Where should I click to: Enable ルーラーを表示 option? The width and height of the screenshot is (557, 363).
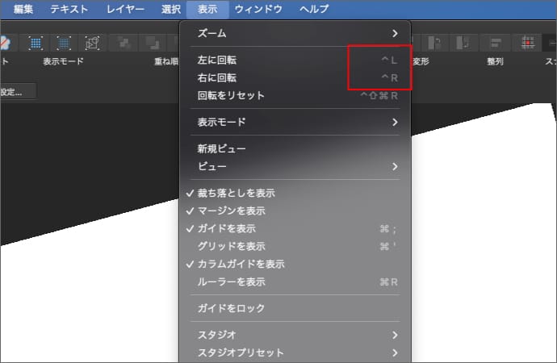[x=231, y=282]
